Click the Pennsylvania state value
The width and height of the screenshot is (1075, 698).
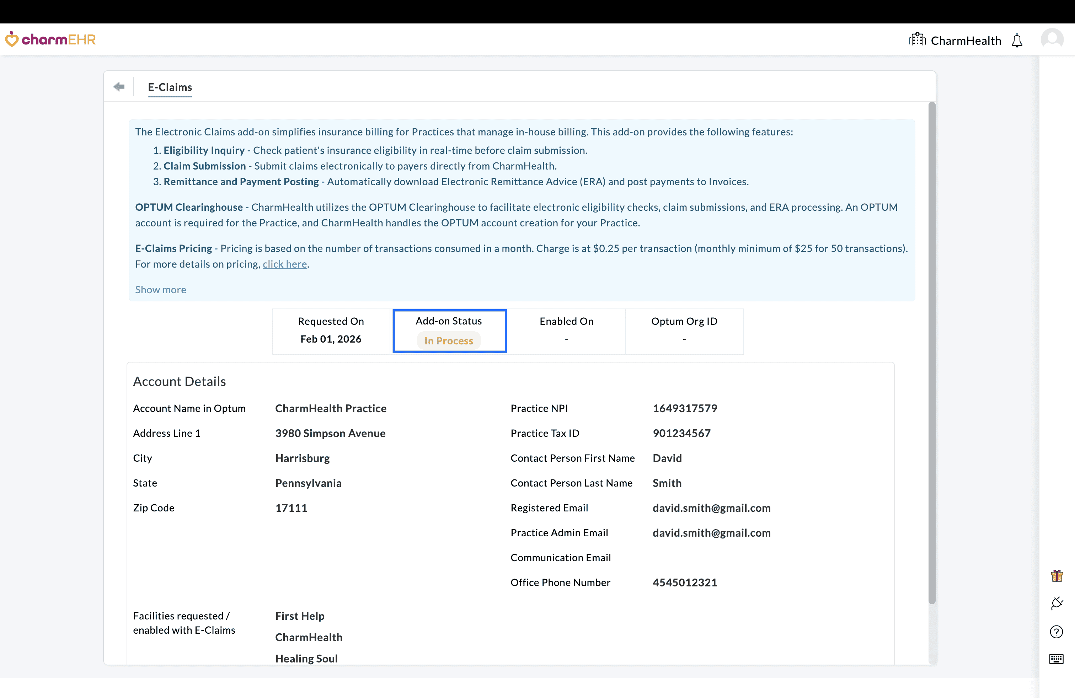tap(308, 483)
